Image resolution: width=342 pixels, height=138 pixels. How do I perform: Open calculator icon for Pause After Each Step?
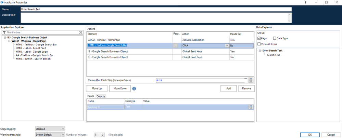click(x=251, y=80)
